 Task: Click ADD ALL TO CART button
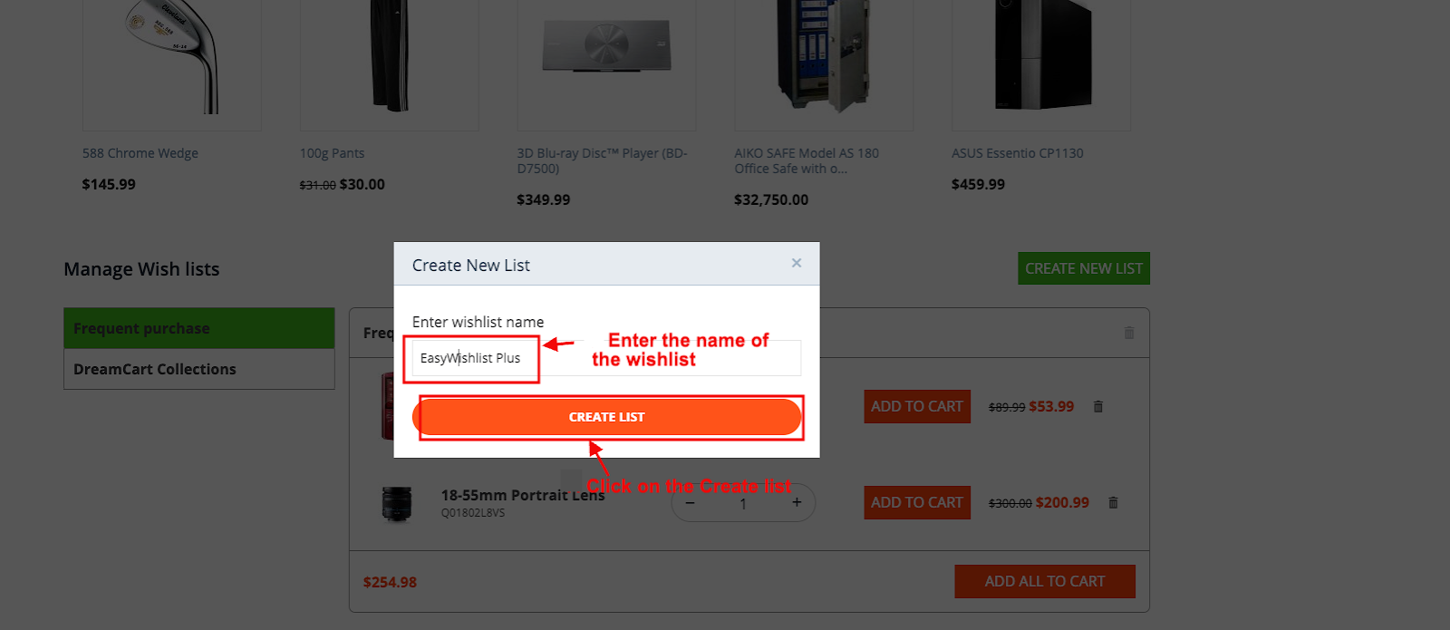(1045, 581)
